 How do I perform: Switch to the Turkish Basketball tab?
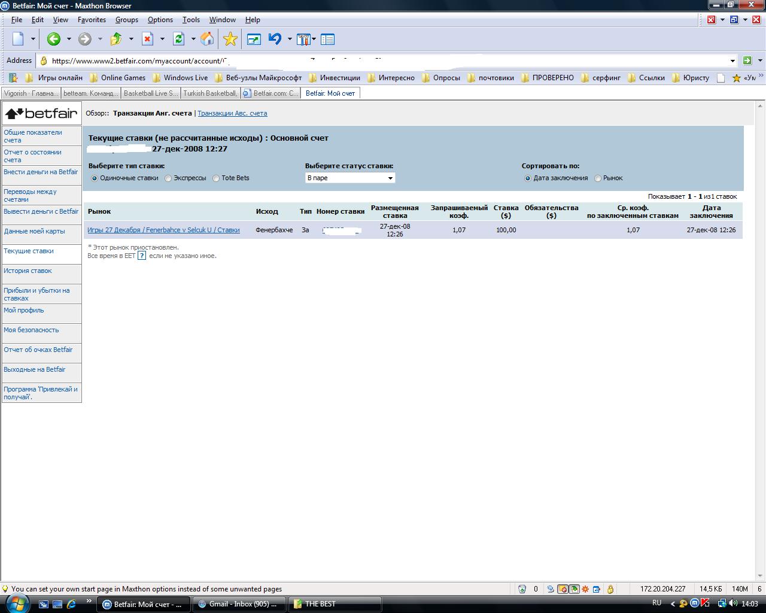click(210, 93)
